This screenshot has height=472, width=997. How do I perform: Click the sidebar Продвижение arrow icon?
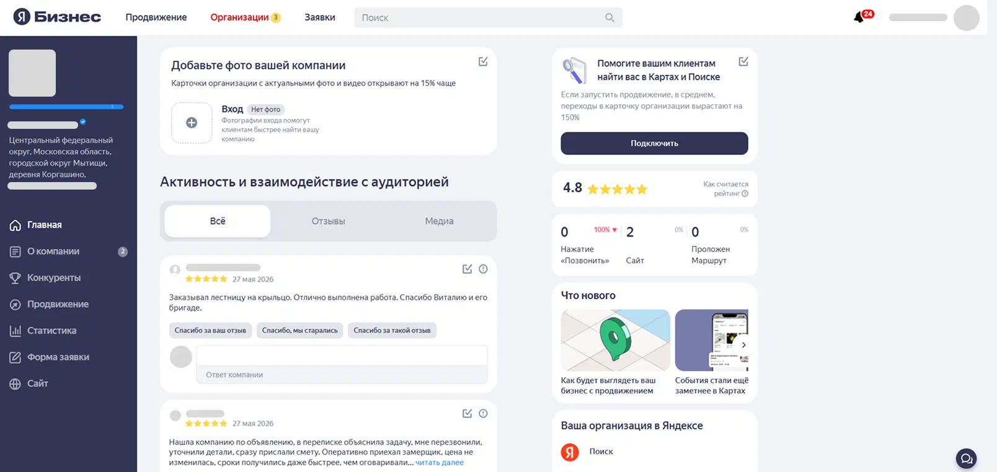(x=16, y=304)
